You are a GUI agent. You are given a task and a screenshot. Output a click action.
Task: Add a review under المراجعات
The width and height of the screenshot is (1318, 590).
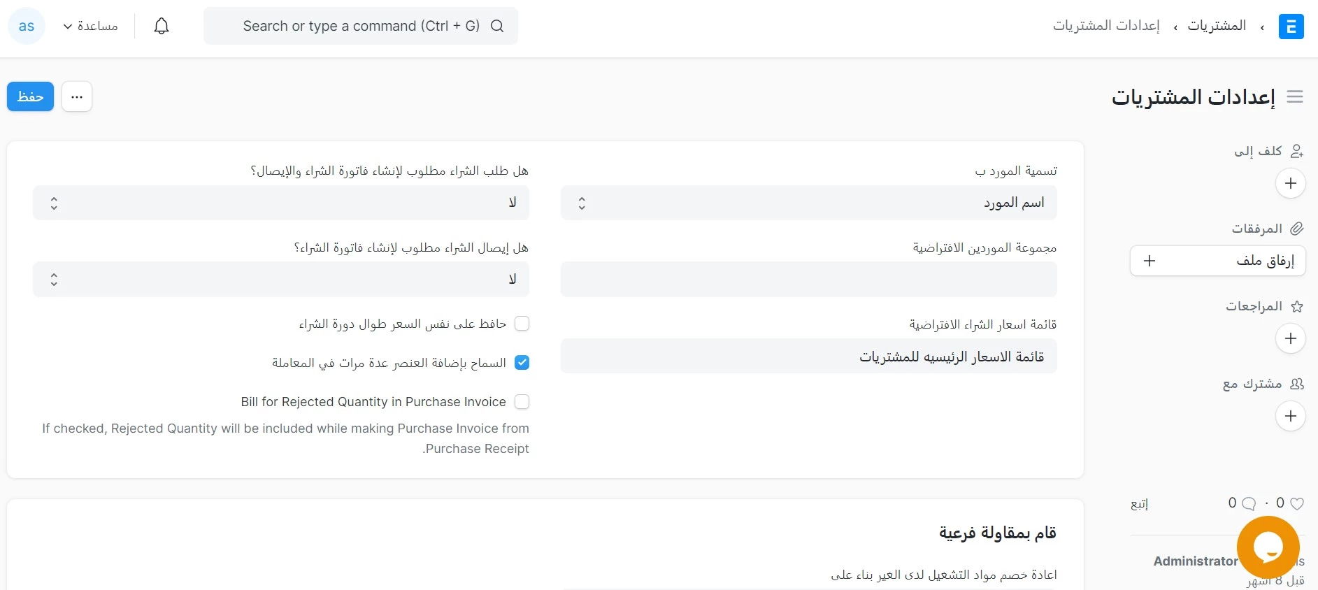(x=1291, y=338)
